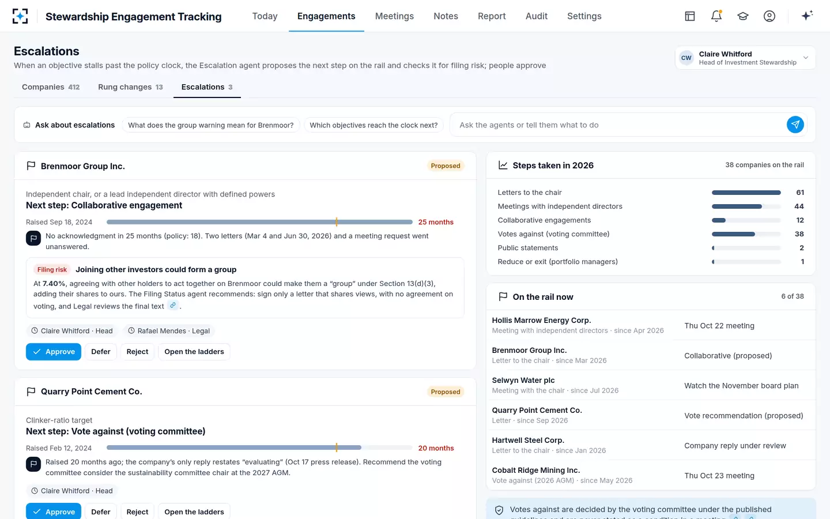Viewport: 830px width, 519px height.
Task: Click Brenmoor's 25 months policy clock bar
Action: pyautogui.click(x=259, y=222)
